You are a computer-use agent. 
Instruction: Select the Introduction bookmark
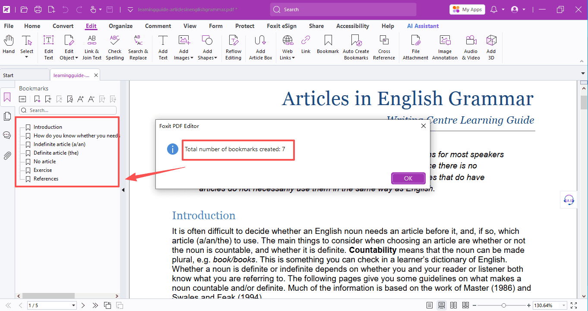(48, 127)
